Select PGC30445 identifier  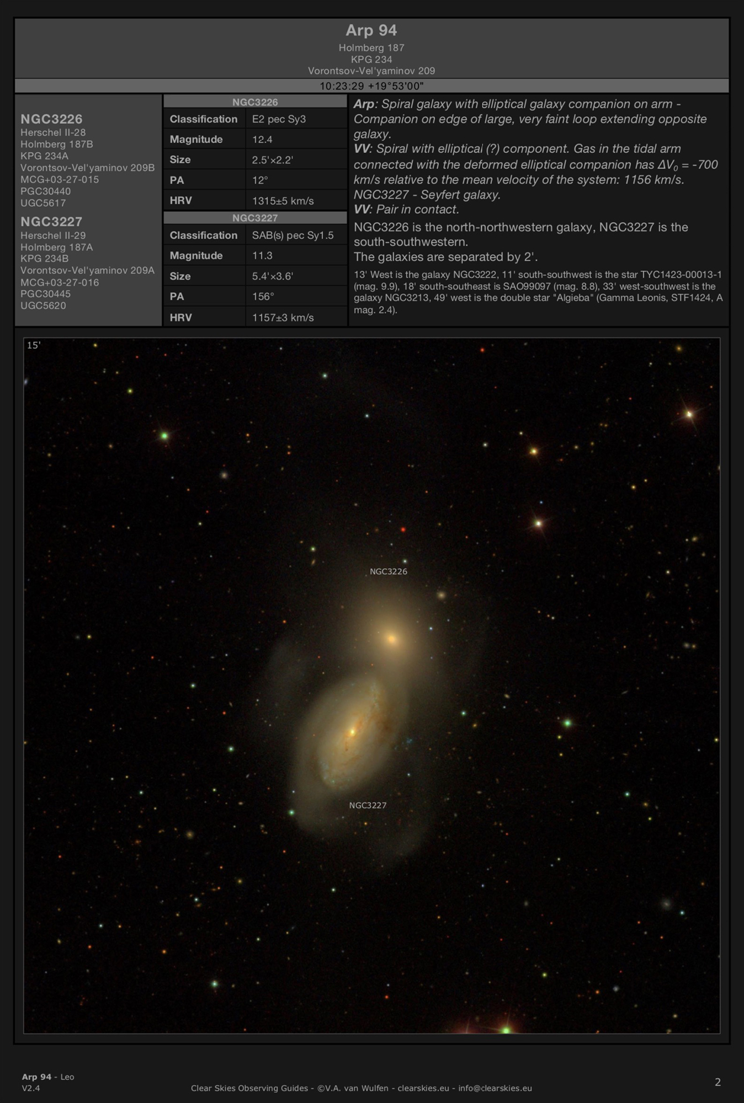45,294
